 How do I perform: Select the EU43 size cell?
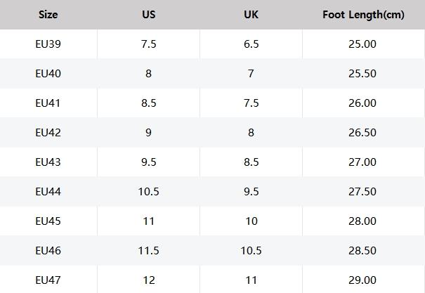pyautogui.click(x=48, y=162)
